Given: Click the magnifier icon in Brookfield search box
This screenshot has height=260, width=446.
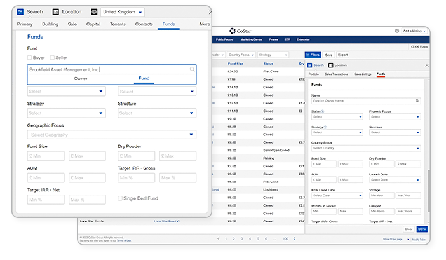Looking at the screenshot, I should pos(192,69).
